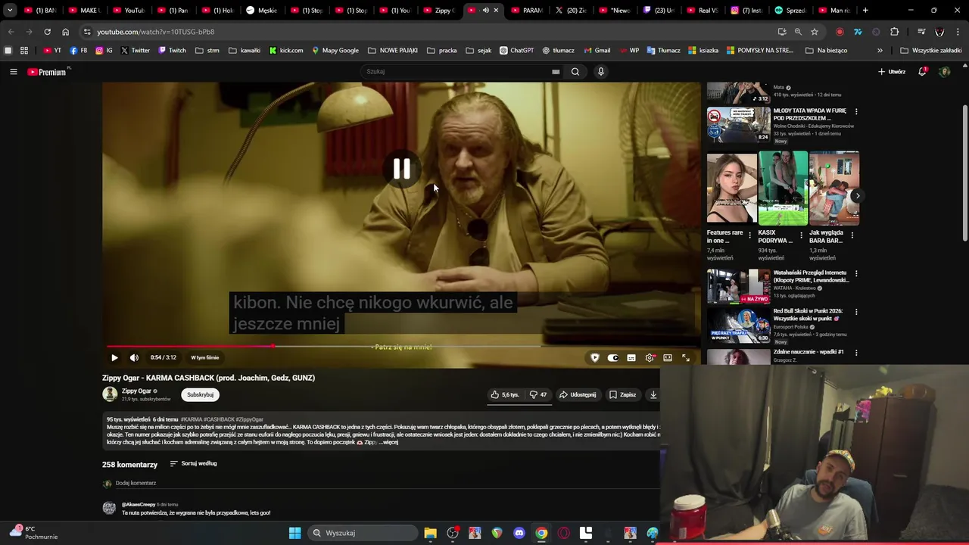Open Chrome extensions puzzle icon
Screen dimensions: 969x545
(x=895, y=32)
